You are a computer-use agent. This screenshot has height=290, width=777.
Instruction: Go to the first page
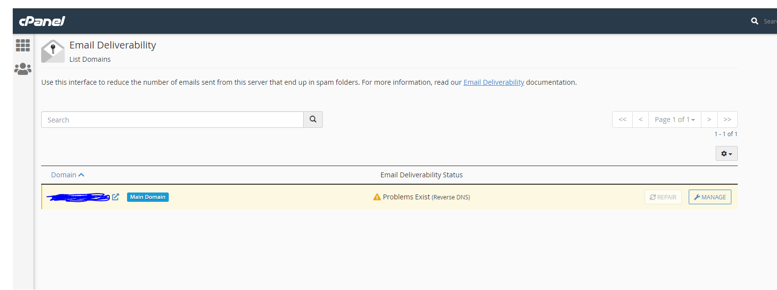(622, 120)
